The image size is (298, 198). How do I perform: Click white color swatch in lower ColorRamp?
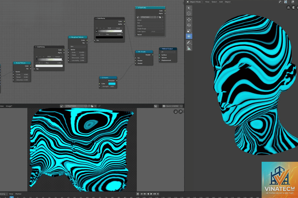click(49, 66)
